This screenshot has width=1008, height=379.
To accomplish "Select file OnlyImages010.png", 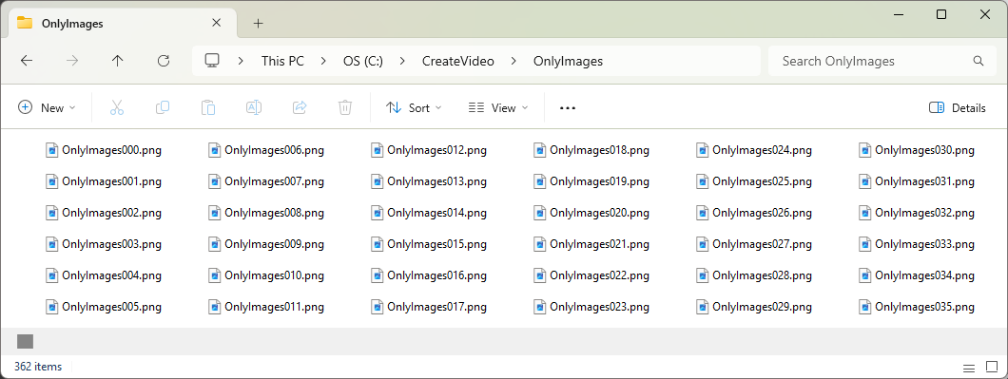I will 266,275.
